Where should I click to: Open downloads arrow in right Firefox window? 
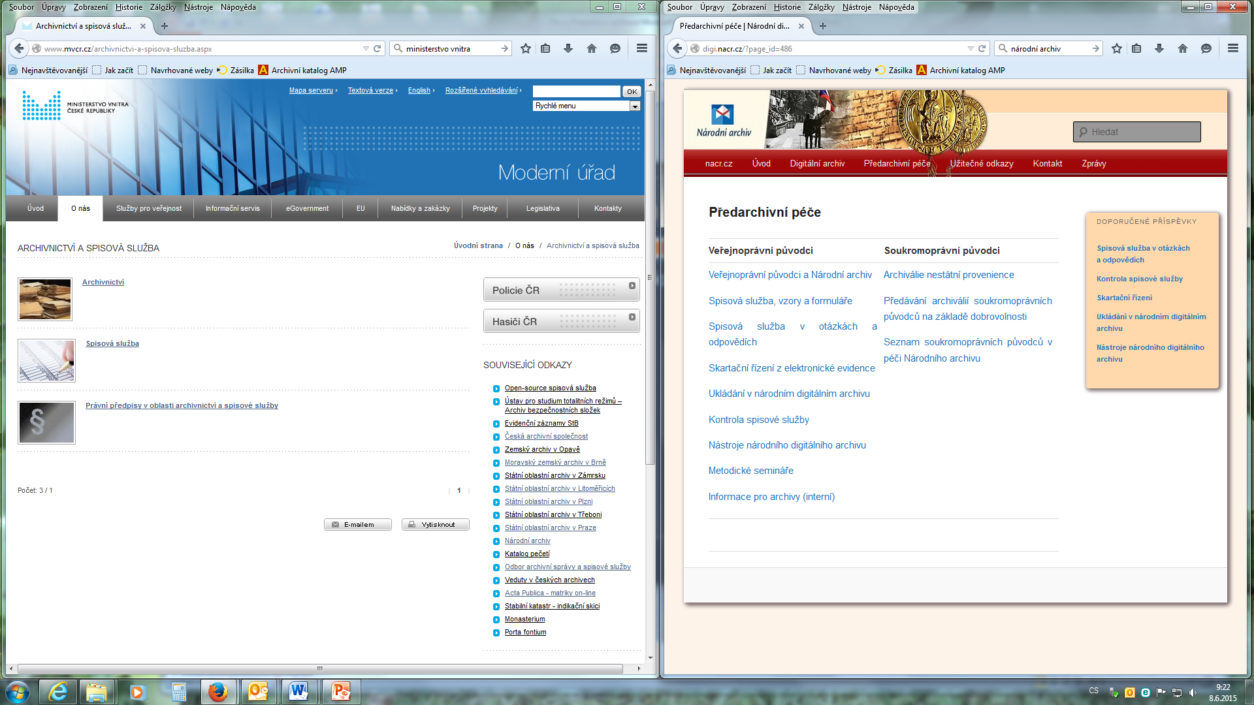tap(1159, 48)
